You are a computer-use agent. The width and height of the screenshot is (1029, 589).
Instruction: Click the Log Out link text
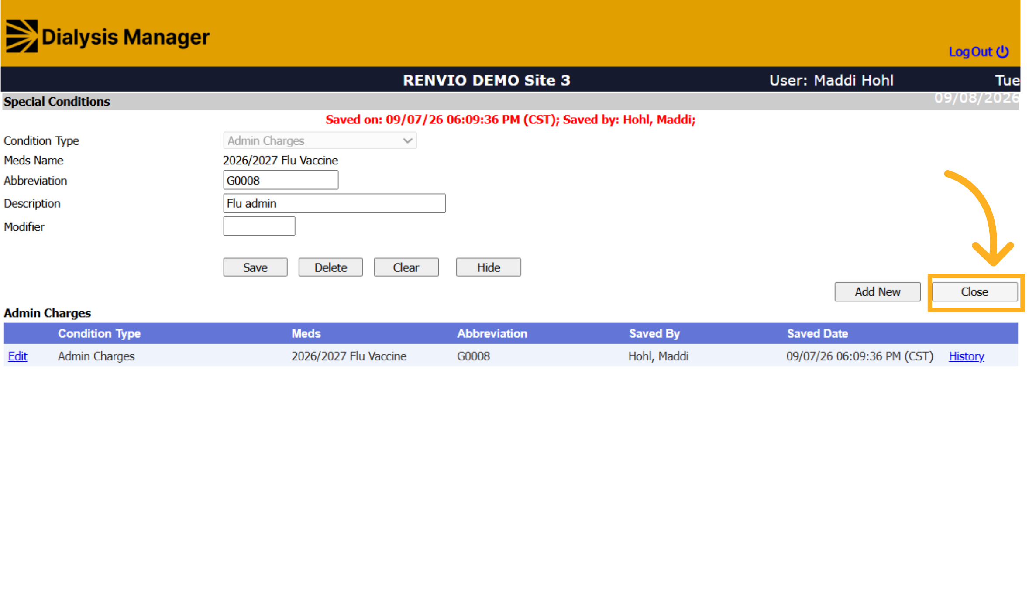pyautogui.click(x=970, y=52)
